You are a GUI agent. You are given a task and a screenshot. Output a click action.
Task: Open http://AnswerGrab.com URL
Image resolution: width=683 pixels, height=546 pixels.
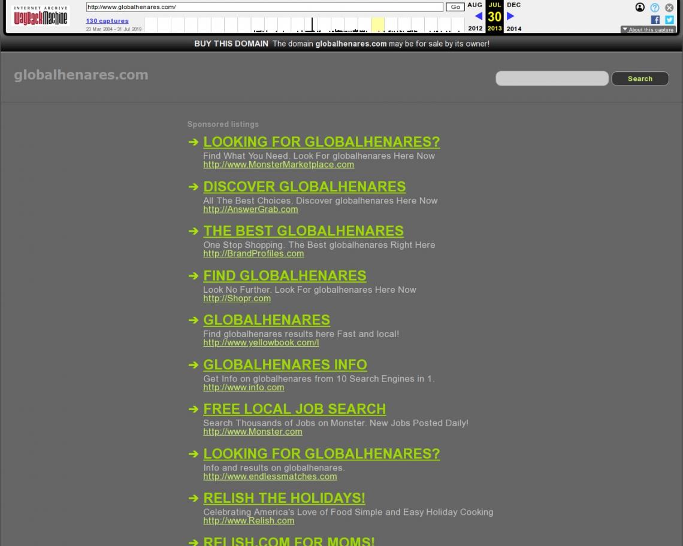(x=250, y=210)
